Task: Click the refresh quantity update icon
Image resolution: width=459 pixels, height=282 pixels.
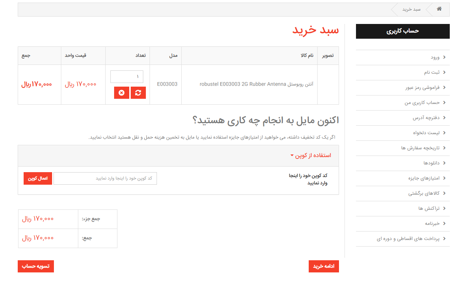Action: (x=138, y=93)
